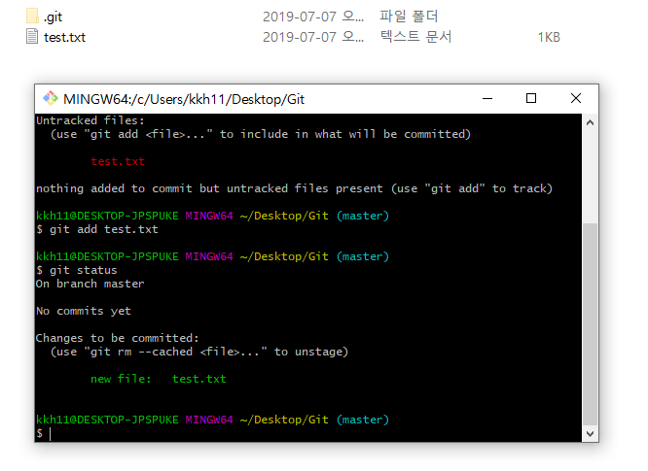Click the Git Bash logo in title bar
The height and width of the screenshot is (471, 648).
[51, 99]
